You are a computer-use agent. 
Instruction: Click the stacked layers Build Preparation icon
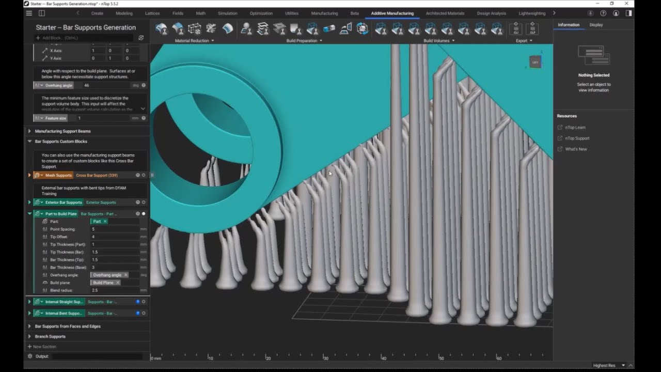pyautogui.click(x=263, y=29)
